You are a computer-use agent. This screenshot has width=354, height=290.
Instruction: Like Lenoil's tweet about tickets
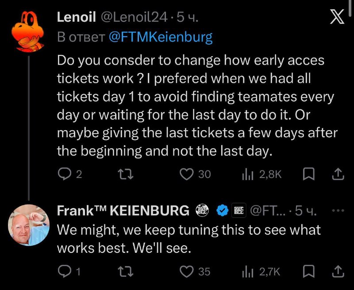(186, 174)
